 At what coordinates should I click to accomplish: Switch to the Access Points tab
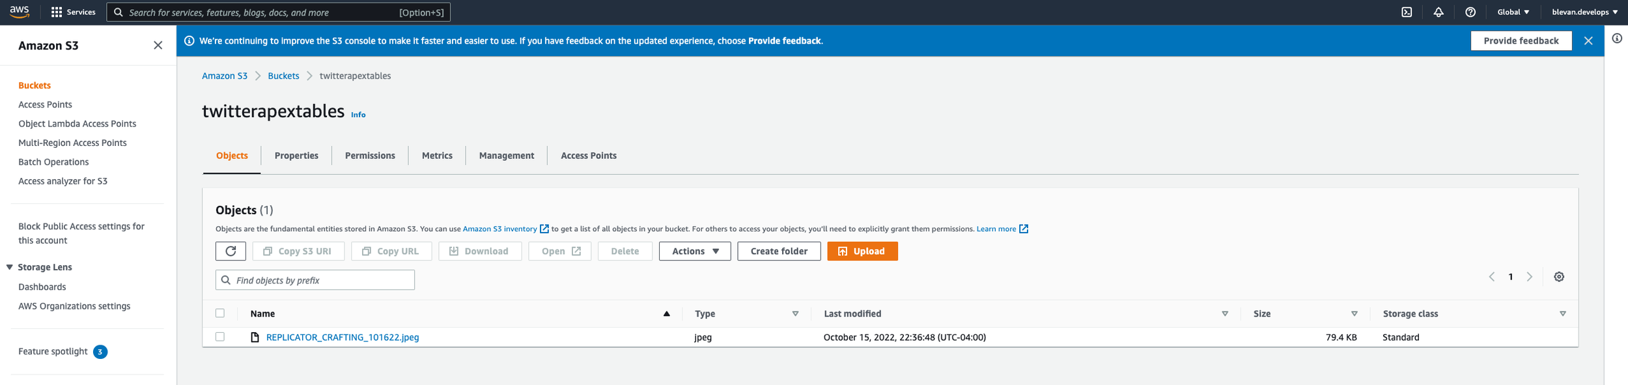(x=589, y=156)
